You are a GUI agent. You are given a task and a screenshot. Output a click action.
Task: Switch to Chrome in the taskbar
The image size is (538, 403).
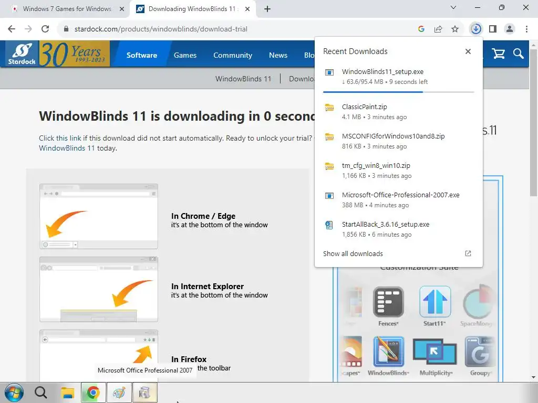93,393
